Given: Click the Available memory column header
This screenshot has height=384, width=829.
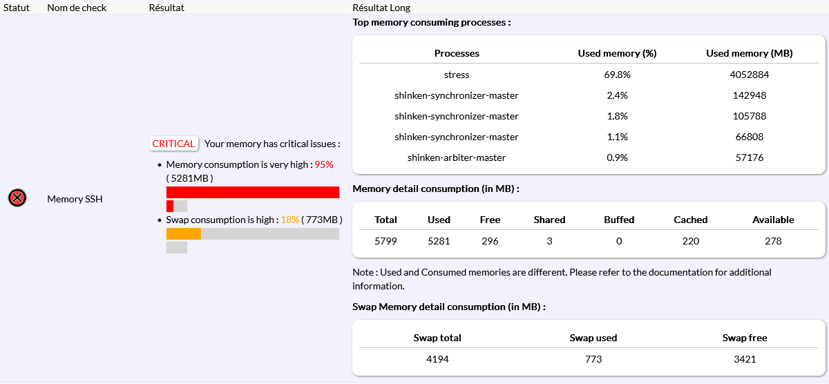Looking at the screenshot, I should (x=773, y=220).
